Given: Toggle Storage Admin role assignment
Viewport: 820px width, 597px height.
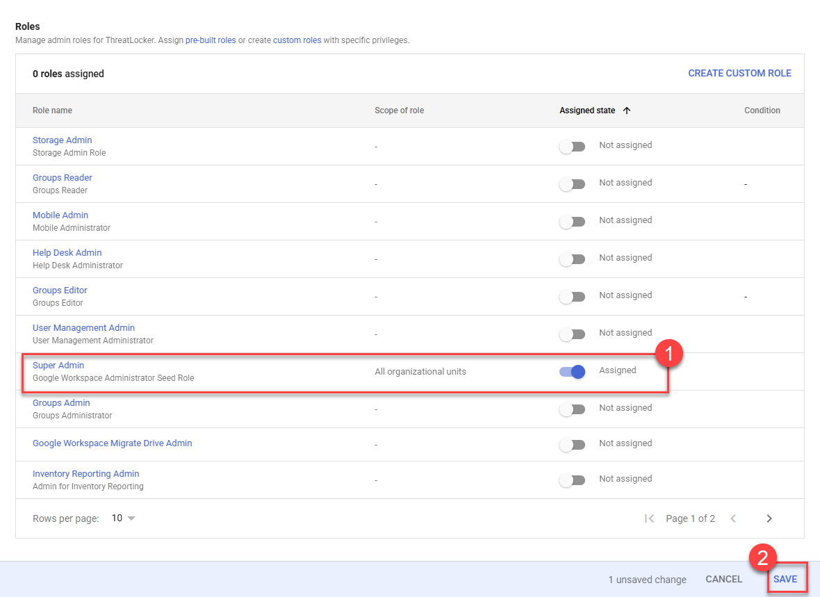Looking at the screenshot, I should (572, 147).
